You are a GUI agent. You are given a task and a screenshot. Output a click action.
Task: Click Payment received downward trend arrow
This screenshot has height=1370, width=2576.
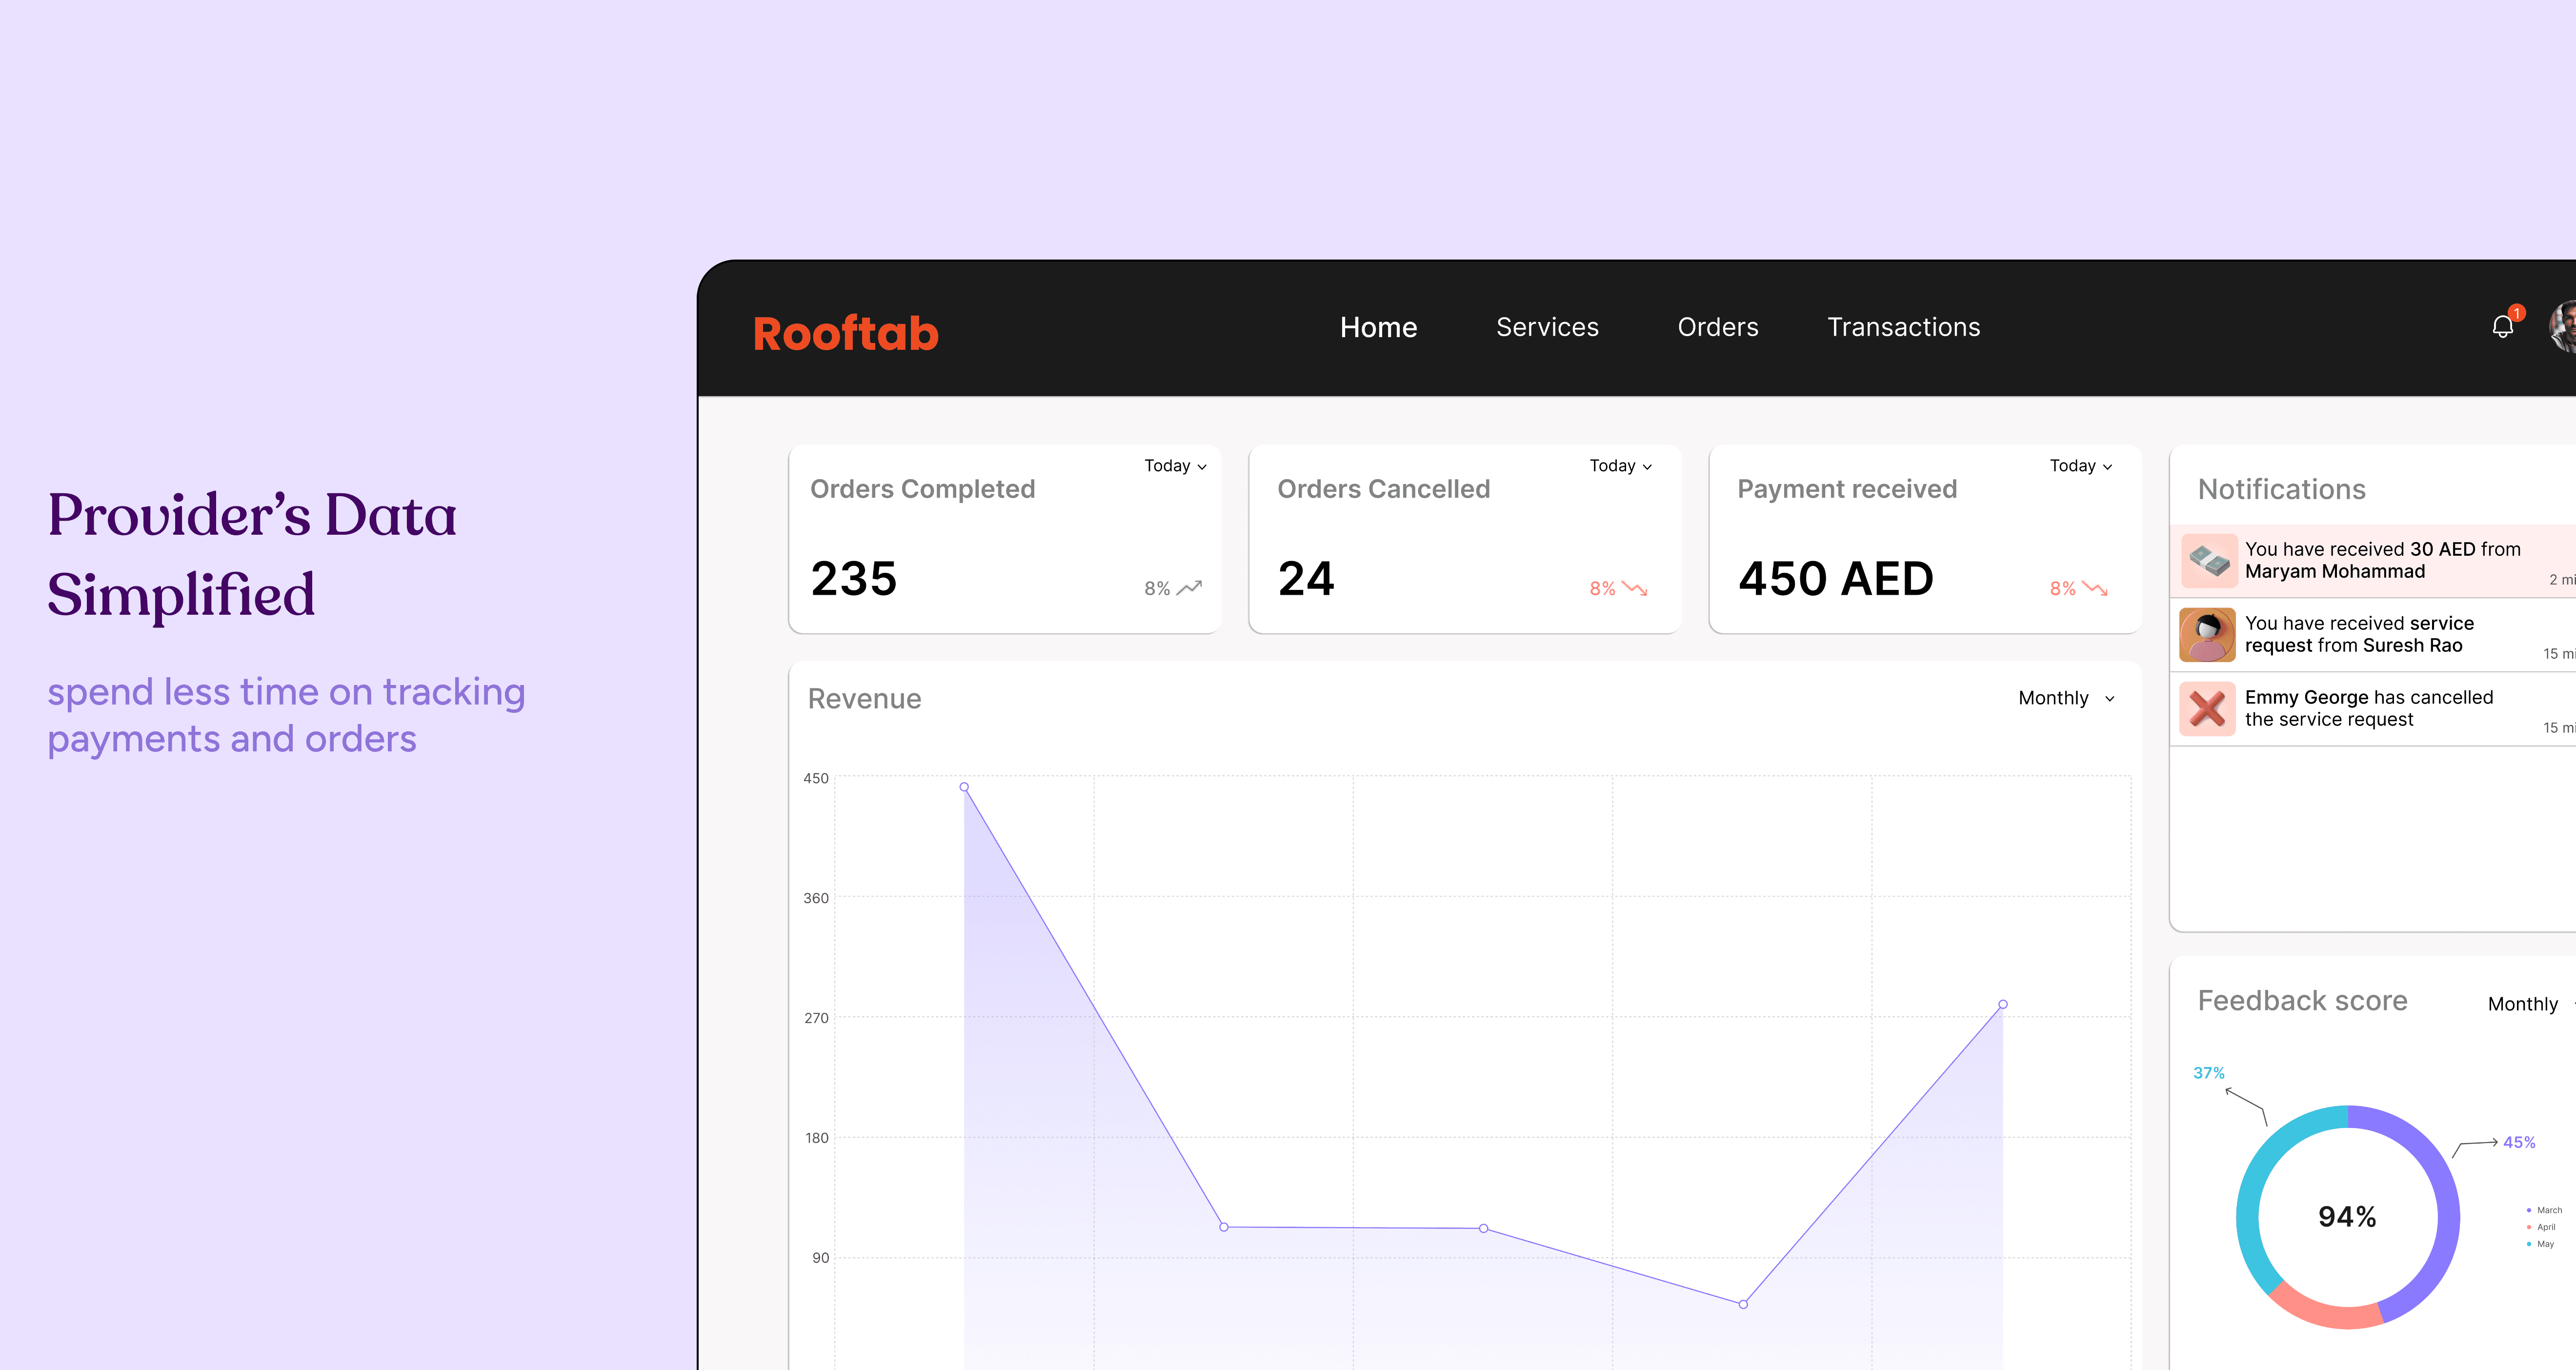[x=2095, y=588]
